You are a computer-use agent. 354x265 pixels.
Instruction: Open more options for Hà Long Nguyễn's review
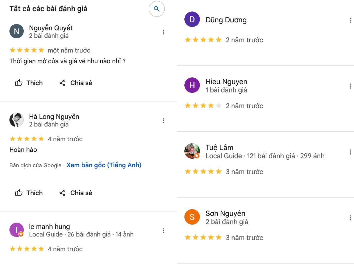click(x=163, y=121)
